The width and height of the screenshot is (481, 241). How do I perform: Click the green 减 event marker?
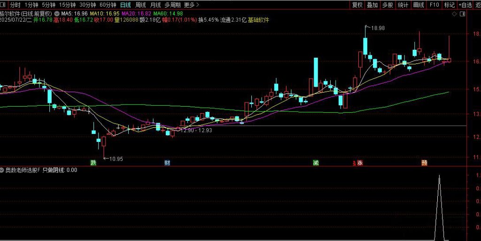pyautogui.click(x=316, y=163)
